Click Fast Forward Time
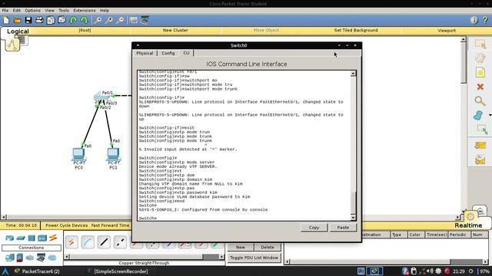This screenshot has height=276, width=492. (x=110, y=225)
